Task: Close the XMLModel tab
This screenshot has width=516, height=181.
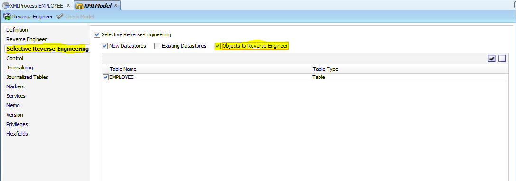Action: pyautogui.click(x=115, y=6)
